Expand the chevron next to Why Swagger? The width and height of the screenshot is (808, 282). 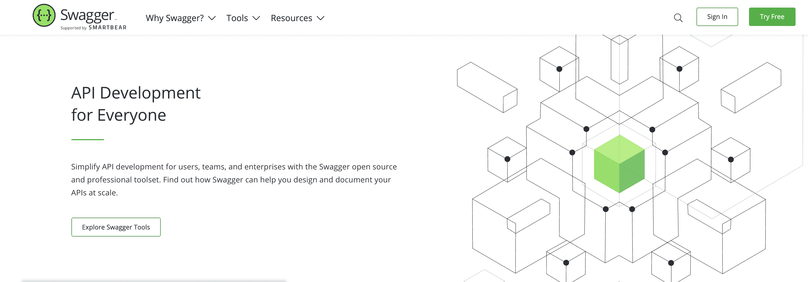click(212, 18)
